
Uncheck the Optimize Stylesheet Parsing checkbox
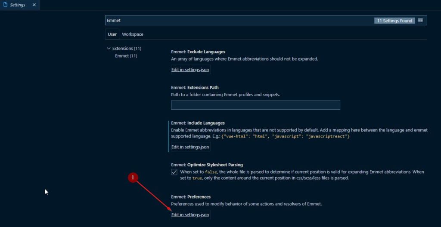(174, 172)
